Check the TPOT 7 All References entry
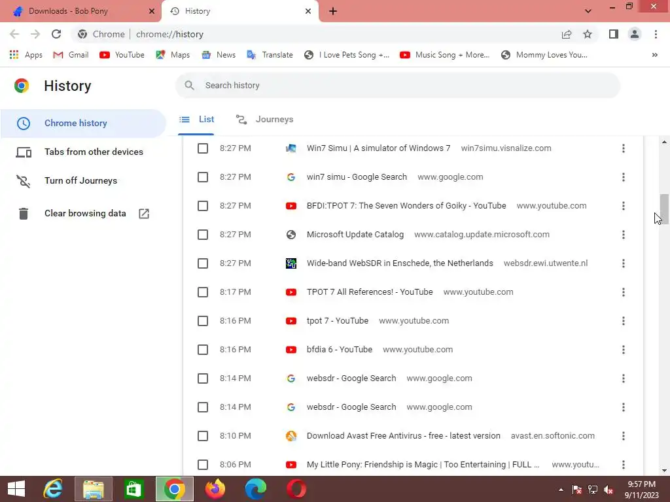Viewport: 670px width, 502px height. [x=203, y=292]
